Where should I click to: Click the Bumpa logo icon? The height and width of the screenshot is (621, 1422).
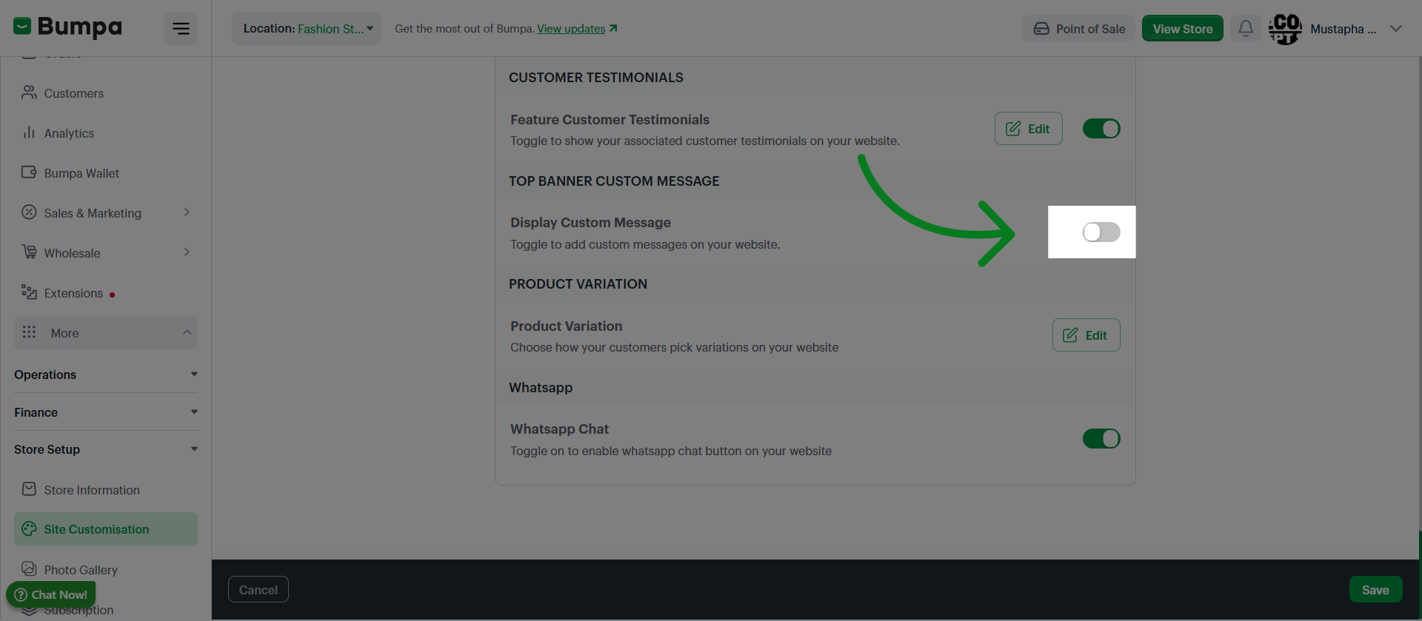pyautogui.click(x=22, y=27)
